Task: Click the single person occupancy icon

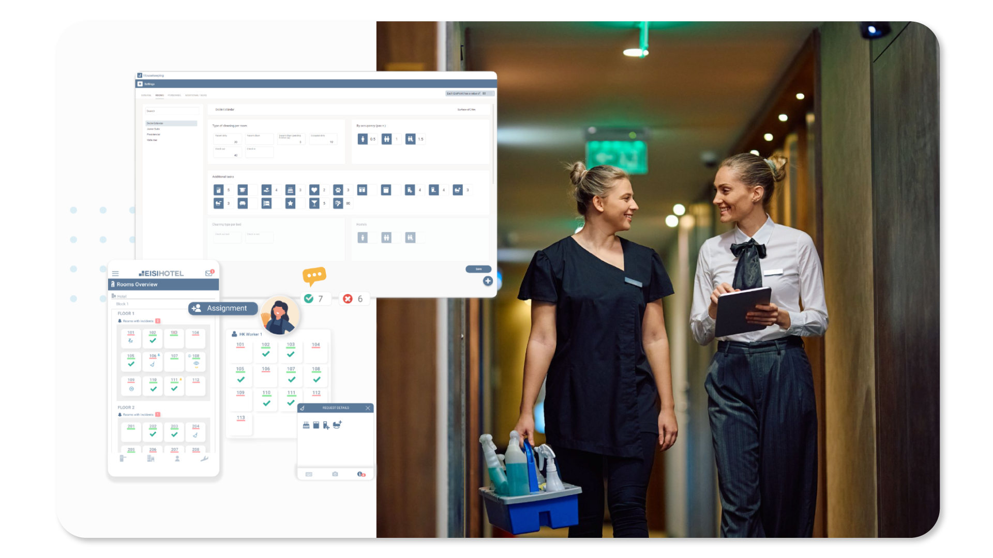Action: pyautogui.click(x=363, y=139)
